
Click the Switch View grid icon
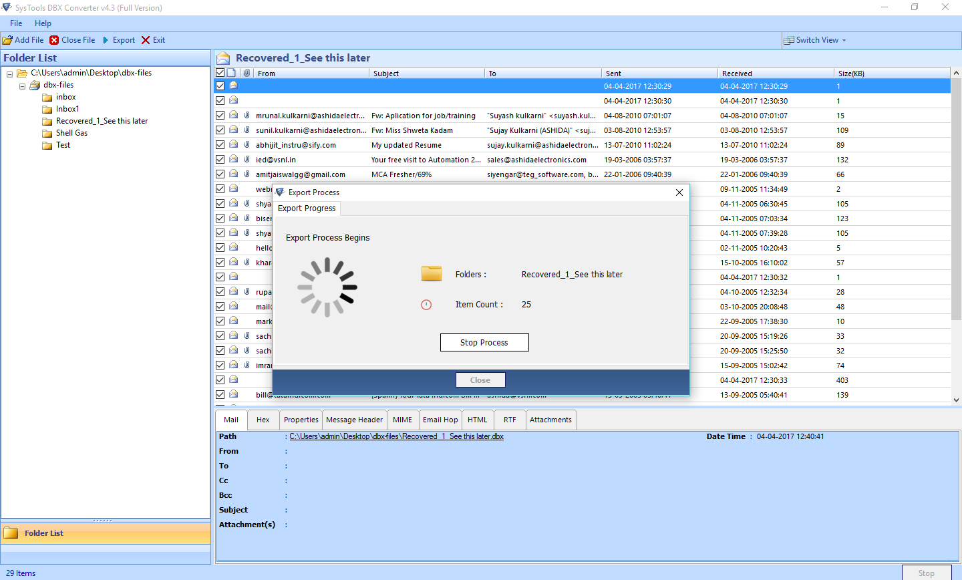pos(789,40)
